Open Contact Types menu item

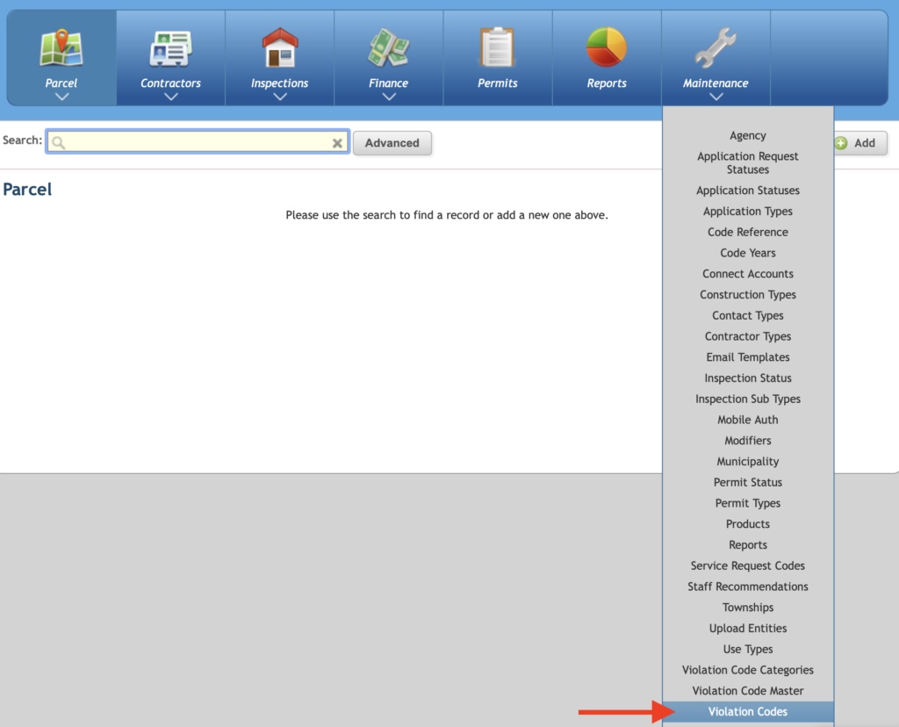(748, 315)
